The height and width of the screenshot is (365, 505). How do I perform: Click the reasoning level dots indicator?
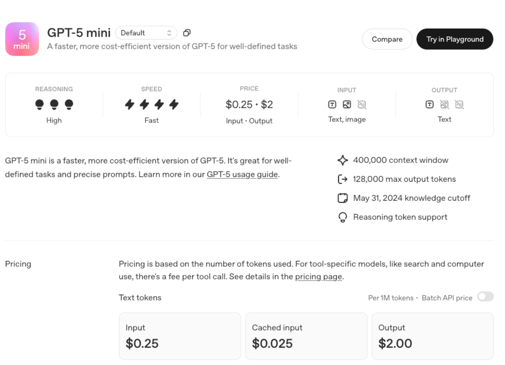(54, 104)
